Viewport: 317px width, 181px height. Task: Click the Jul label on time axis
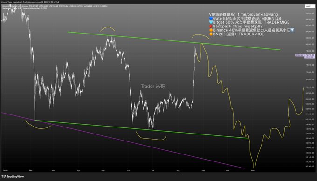[153, 170]
